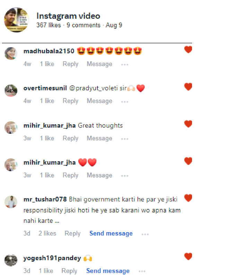
Task: Message overtimesunil from comment
Action: (x=99, y=101)
